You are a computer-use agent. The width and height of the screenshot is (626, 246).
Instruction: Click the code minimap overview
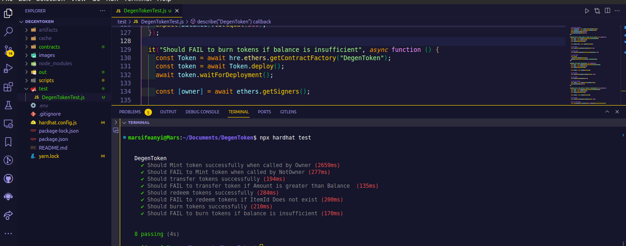tap(594, 65)
